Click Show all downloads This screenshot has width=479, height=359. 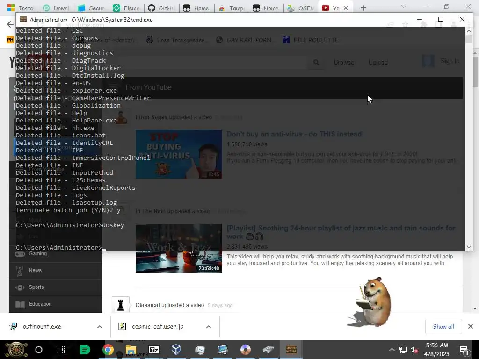coord(443,326)
